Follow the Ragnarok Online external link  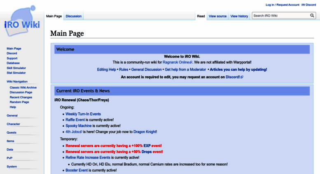[x=177, y=63]
